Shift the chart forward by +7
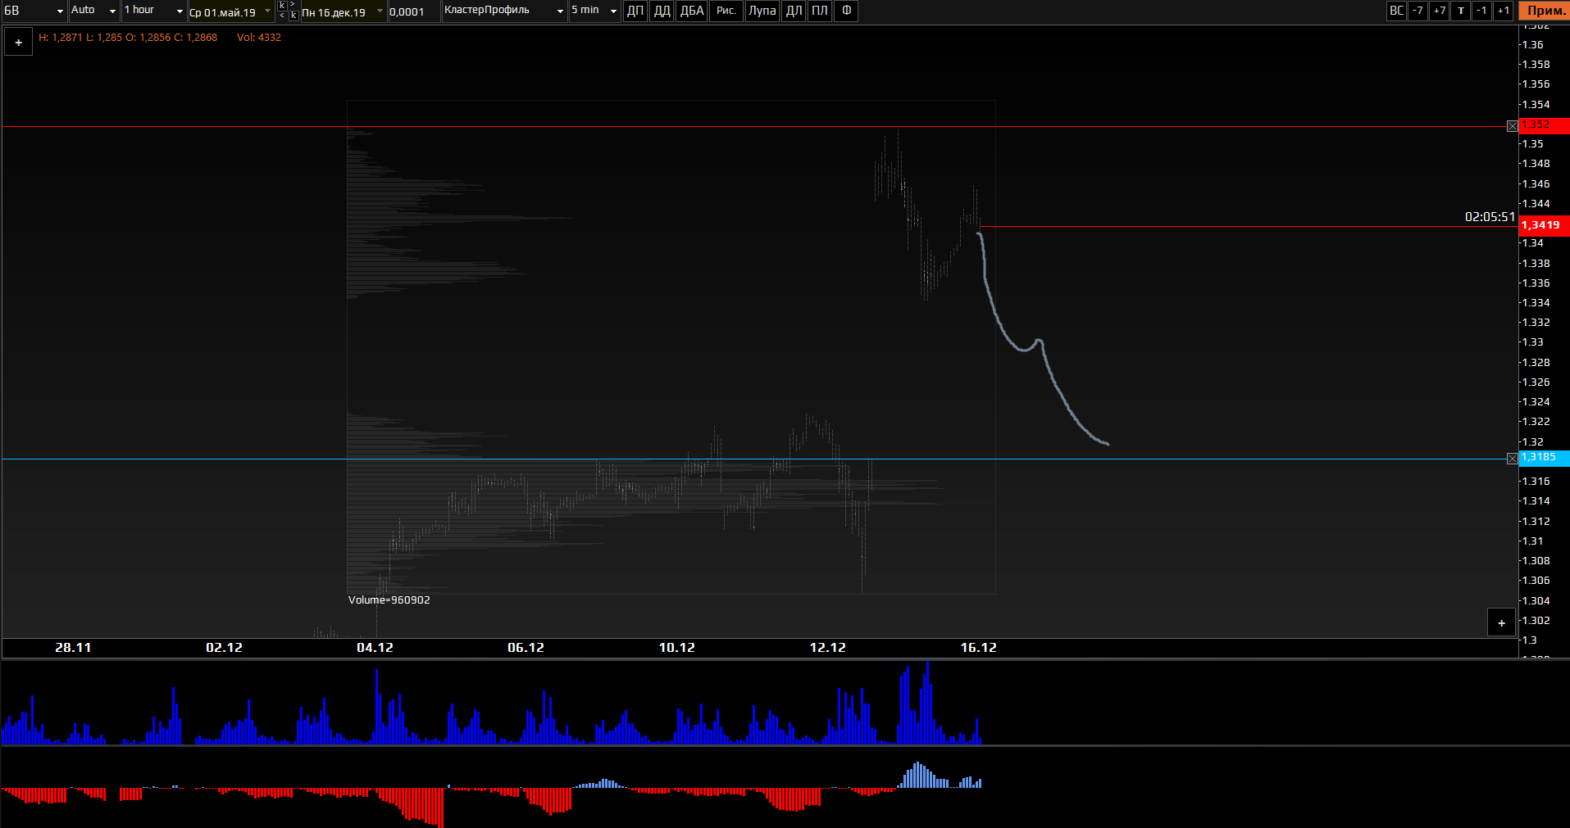 click(1439, 11)
